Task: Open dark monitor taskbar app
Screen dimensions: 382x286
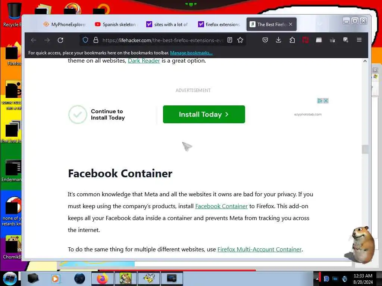Action: (172, 279)
